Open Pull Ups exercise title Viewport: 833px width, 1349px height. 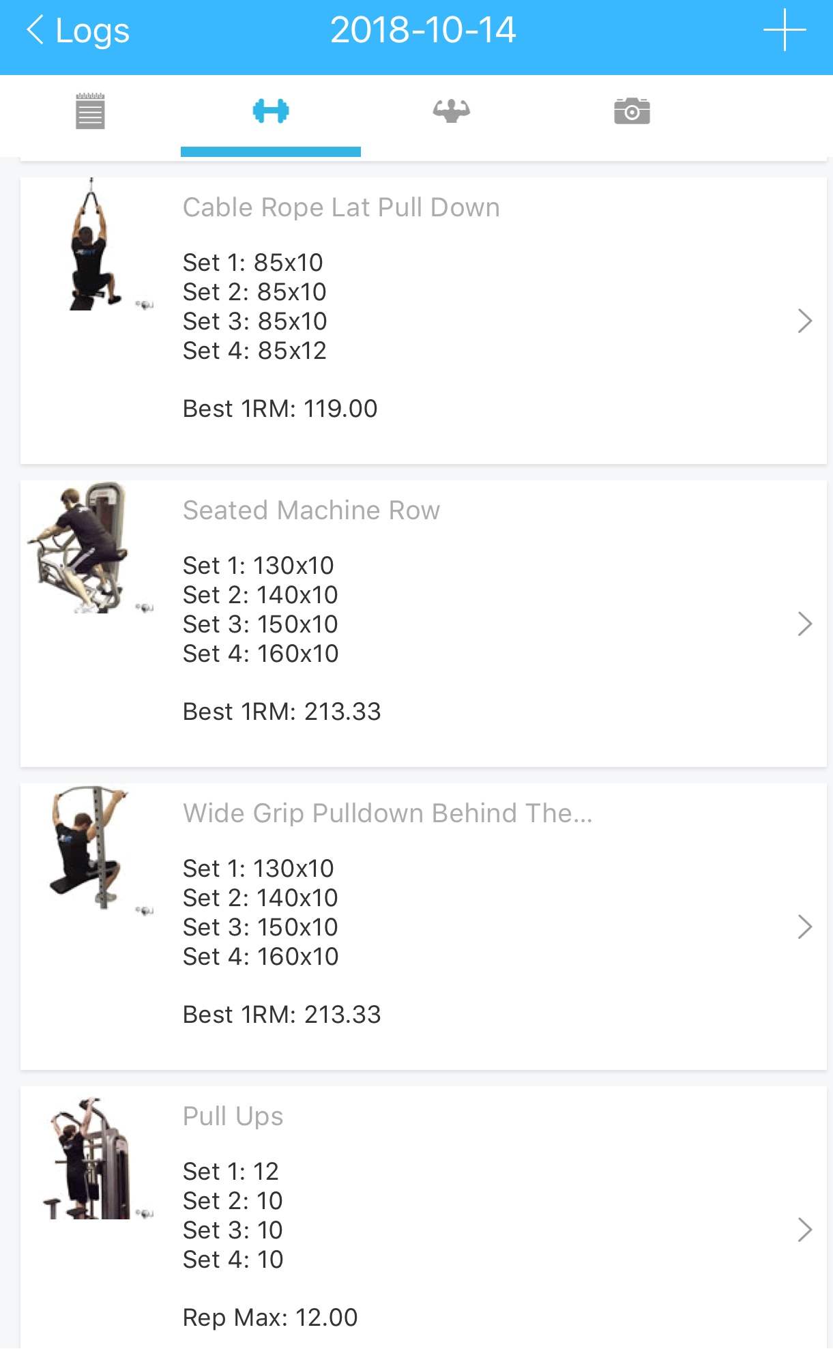click(233, 1116)
